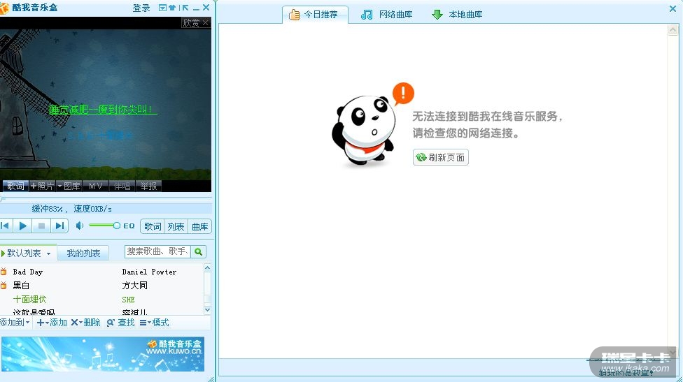683x382 pixels.
Task: Click the Kuwo logo icon in title bar
Action: click(x=4, y=8)
